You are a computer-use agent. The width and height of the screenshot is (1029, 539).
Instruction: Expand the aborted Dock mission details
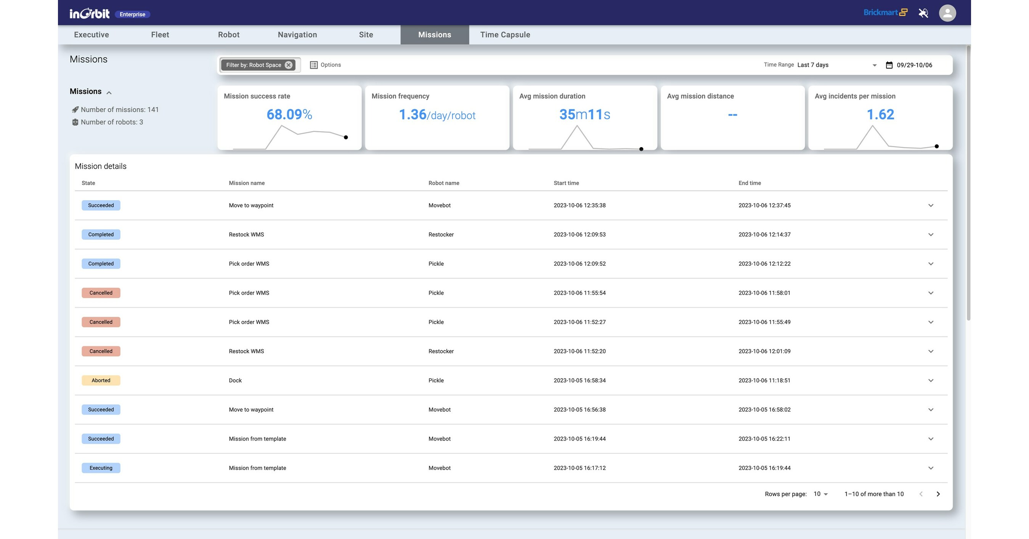[x=931, y=380]
